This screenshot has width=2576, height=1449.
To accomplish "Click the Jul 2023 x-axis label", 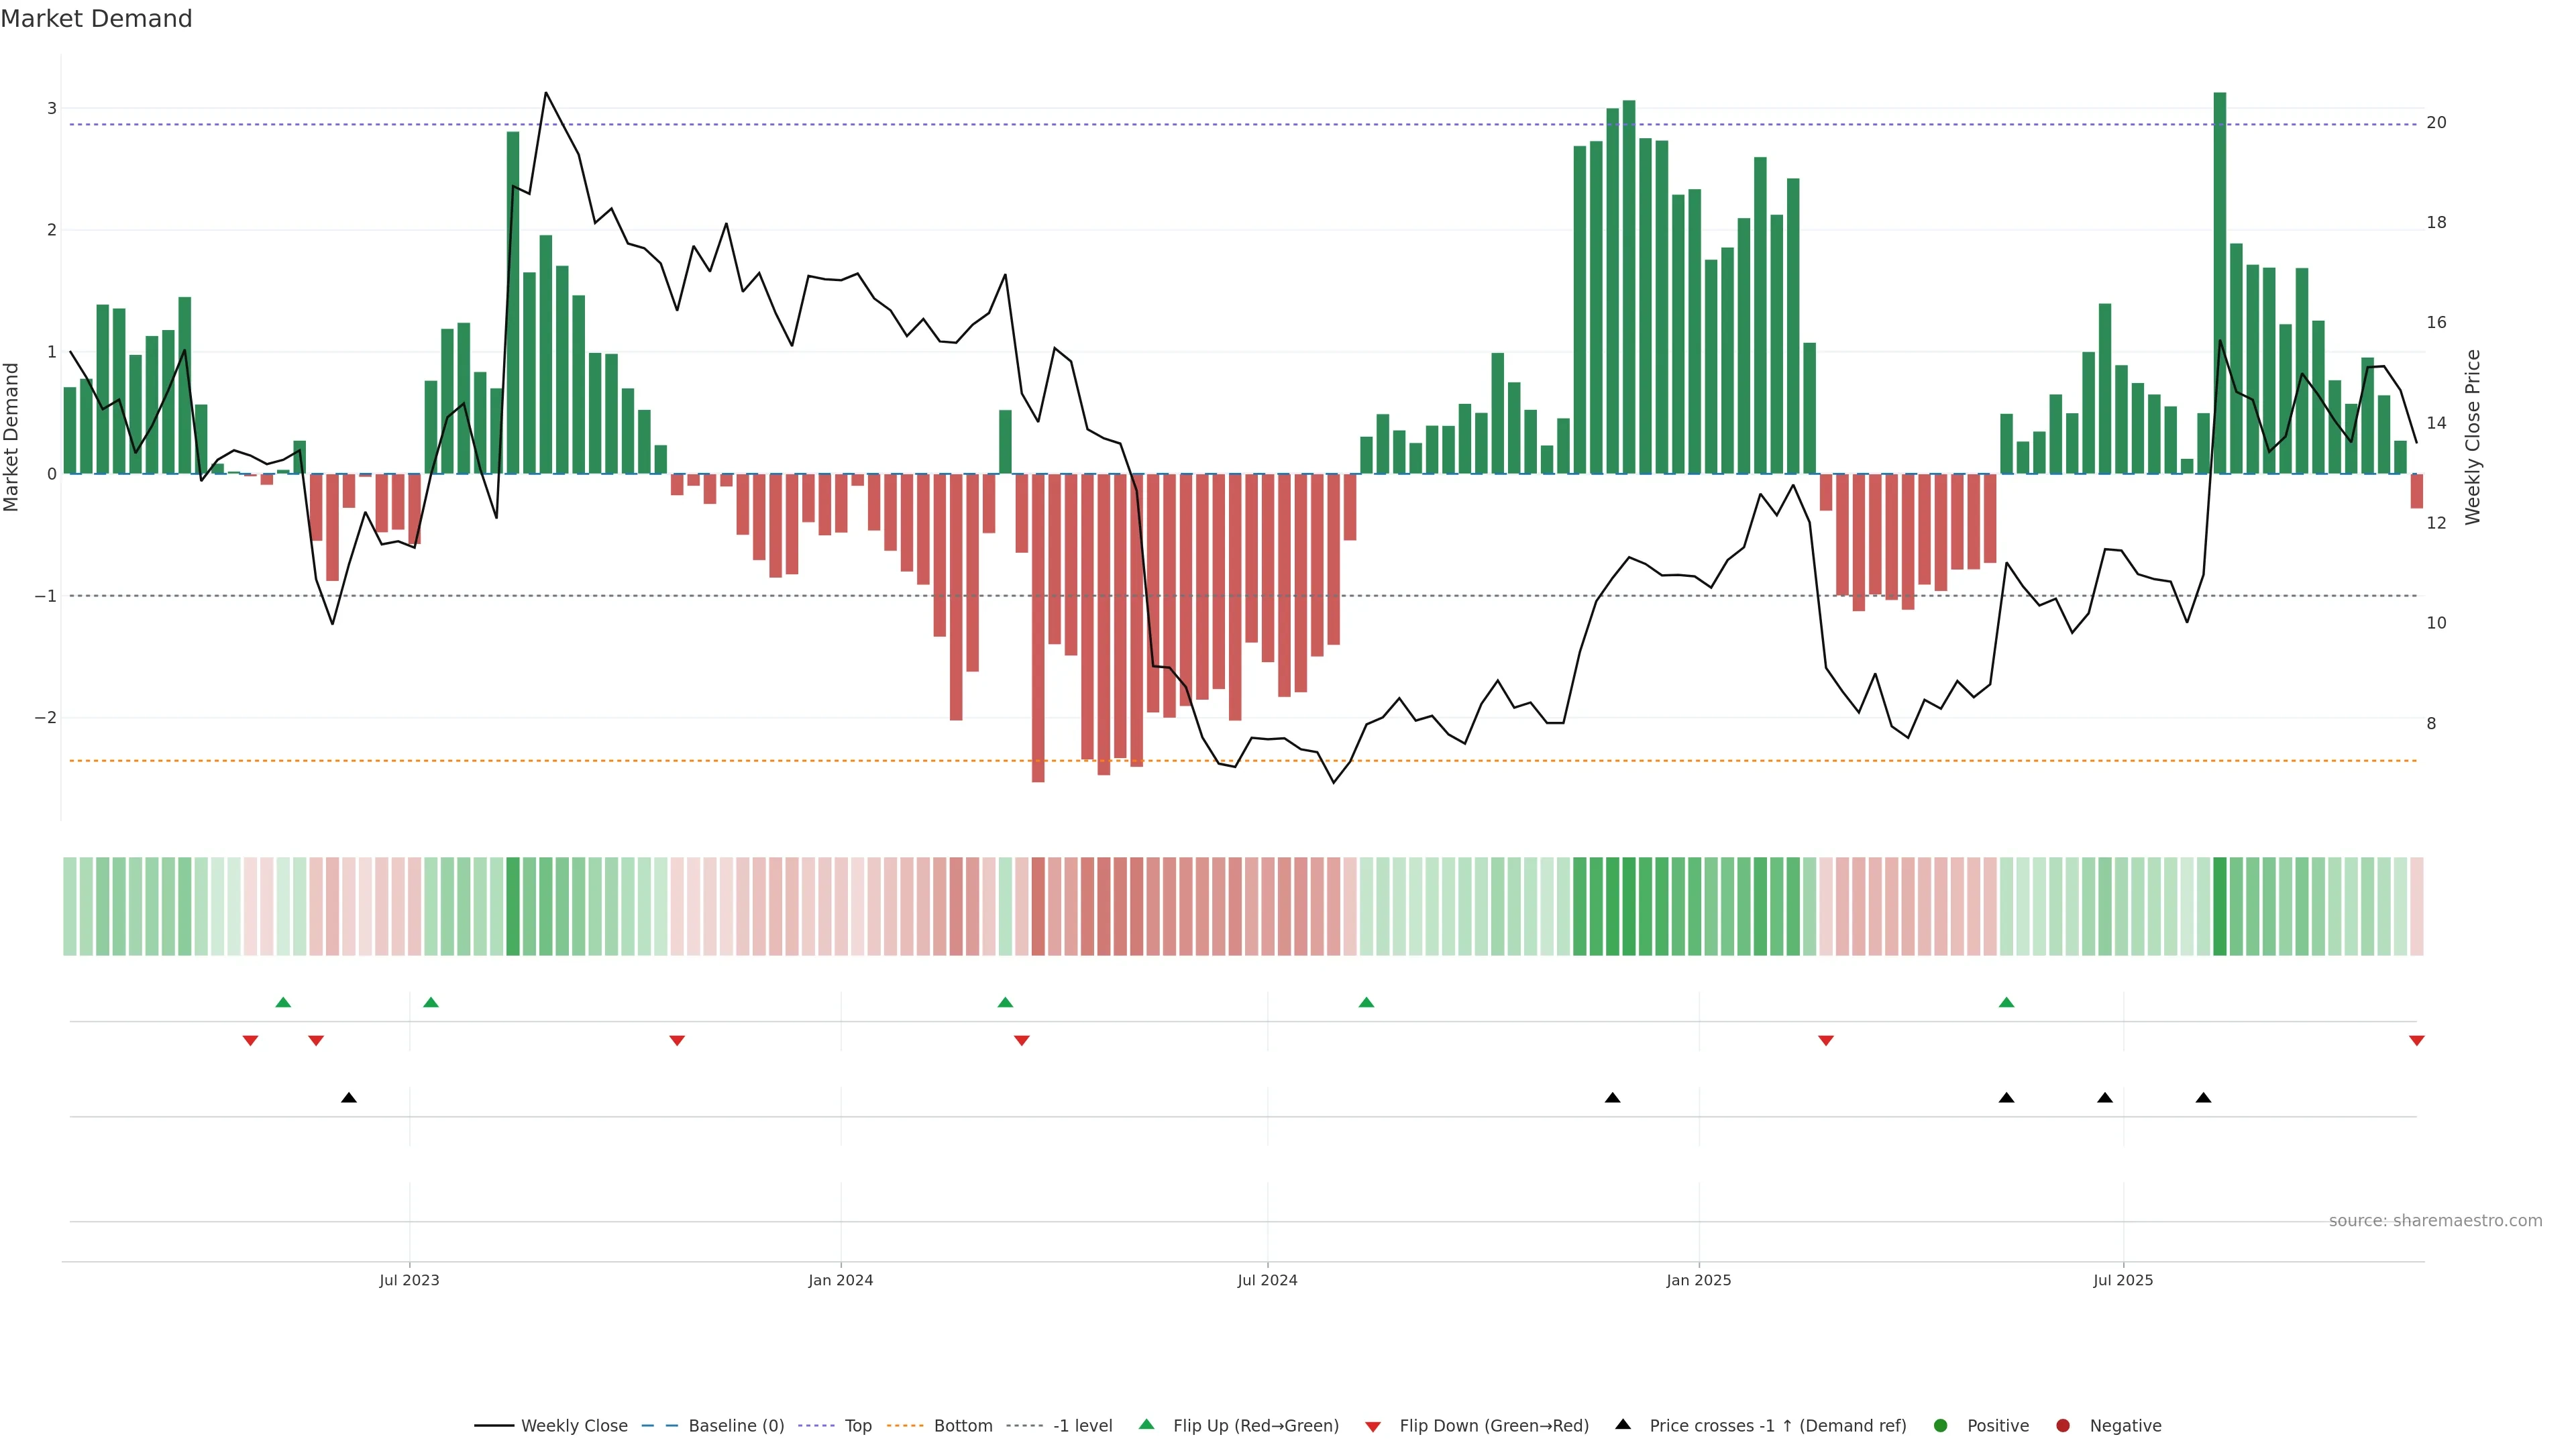I will tap(409, 1280).
